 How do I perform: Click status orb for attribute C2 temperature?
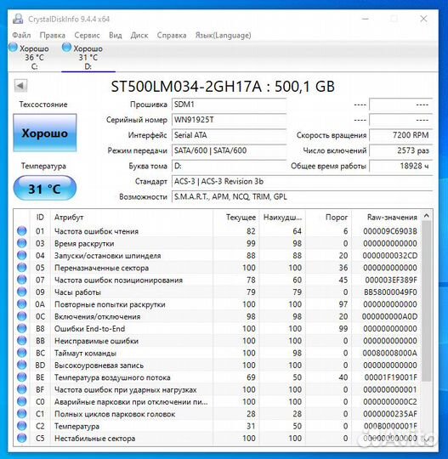click(x=21, y=426)
